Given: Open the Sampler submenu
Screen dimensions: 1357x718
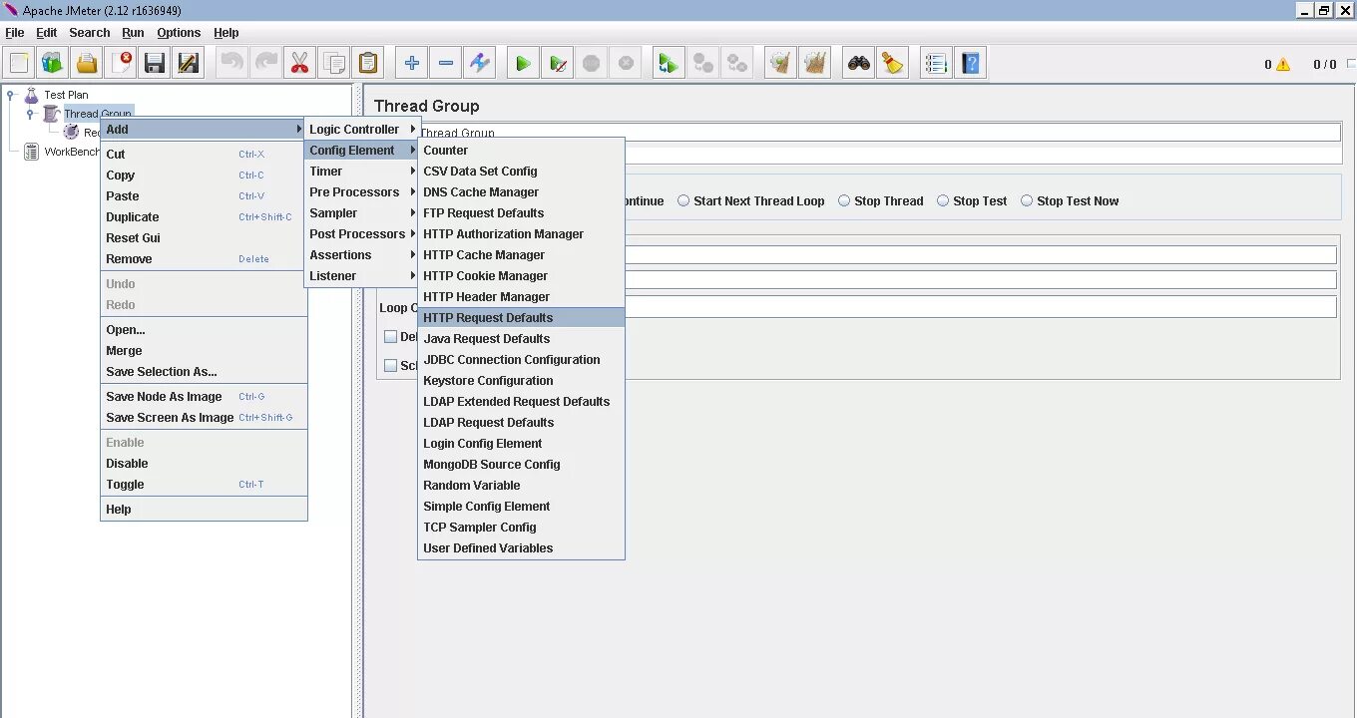Looking at the screenshot, I should [361, 212].
